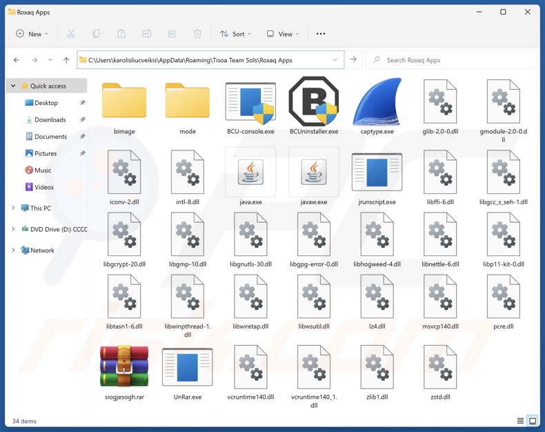Click the Delete trash icon
Viewport: 545px width, 432px height.
tap(197, 34)
